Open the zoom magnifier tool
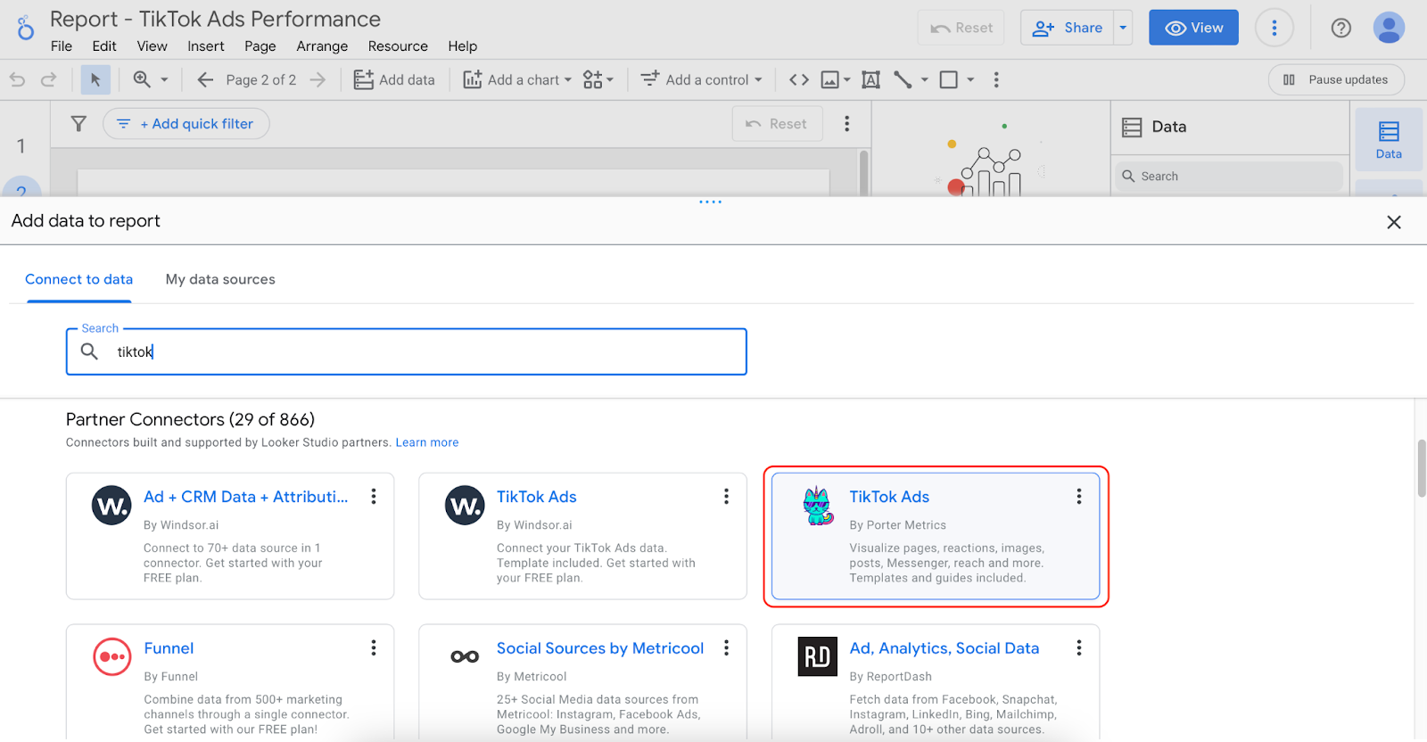This screenshot has height=742, width=1427. [142, 79]
